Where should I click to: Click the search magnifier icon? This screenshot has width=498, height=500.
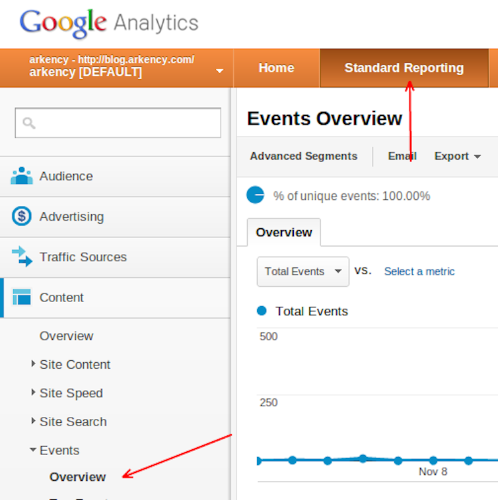tap(28, 123)
